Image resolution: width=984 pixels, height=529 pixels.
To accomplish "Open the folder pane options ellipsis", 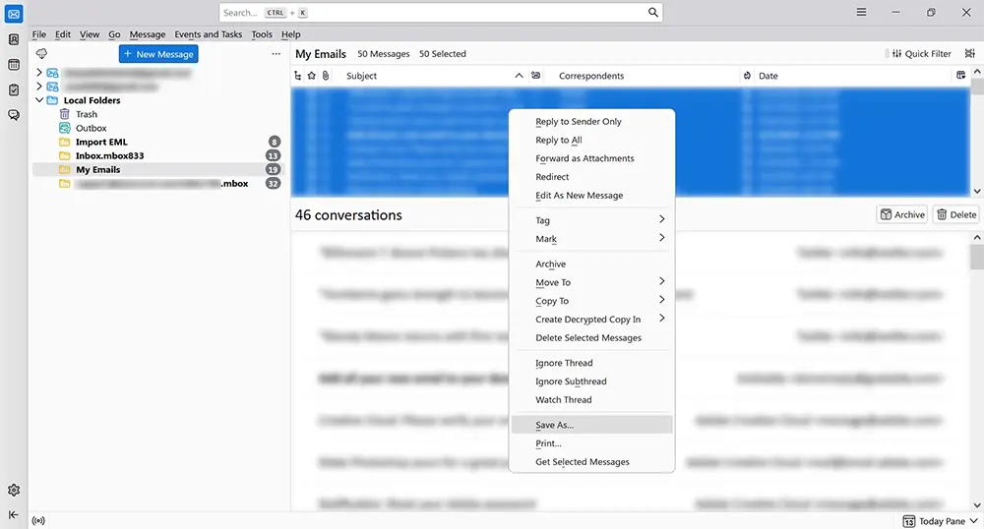I will click(277, 54).
